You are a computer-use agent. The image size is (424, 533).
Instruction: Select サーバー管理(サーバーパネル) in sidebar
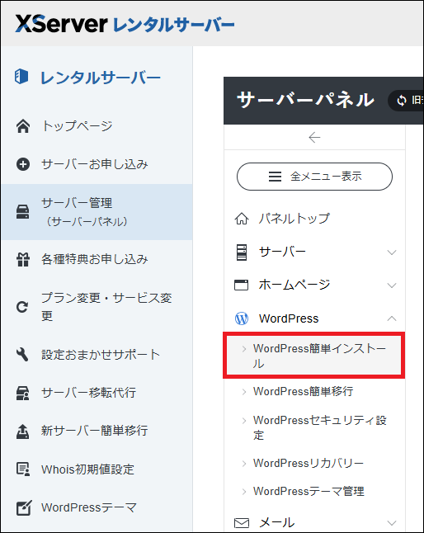(x=97, y=212)
